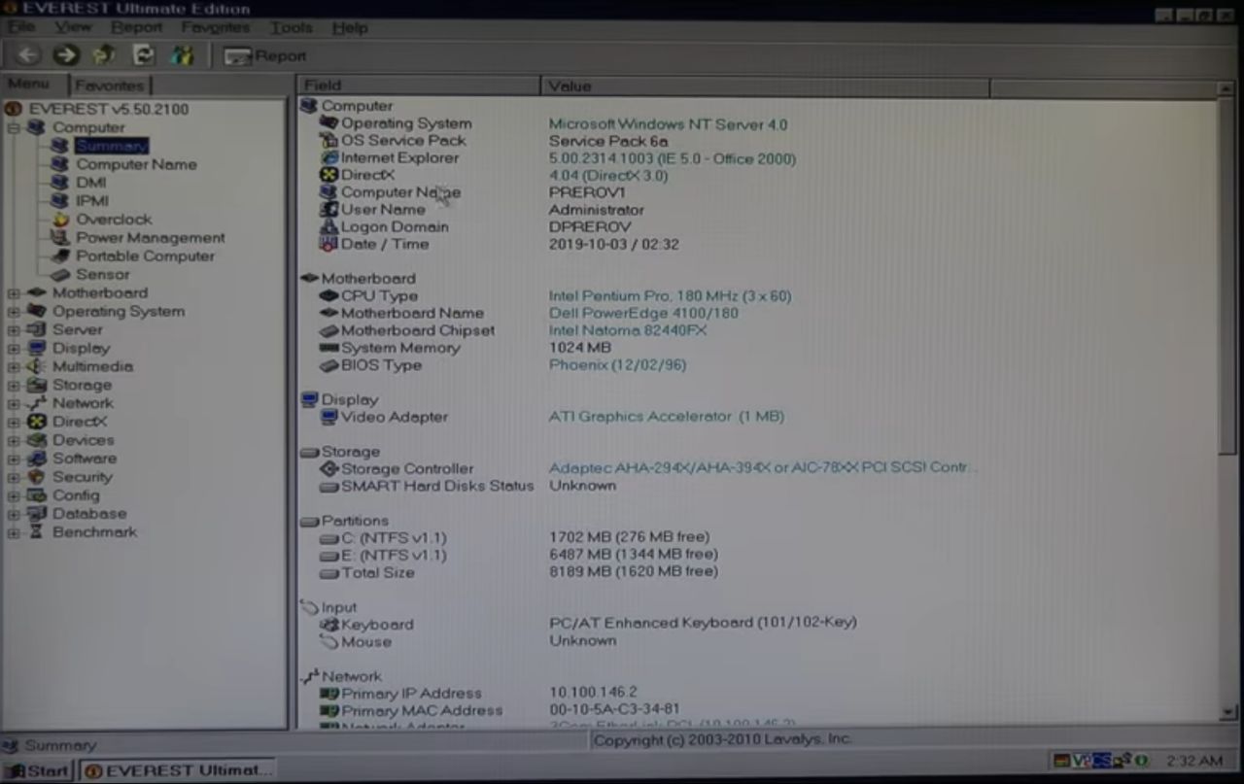1244x784 pixels.
Task: Open the Dell PowerEdge 4100/180 link
Action: [x=643, y=313]
